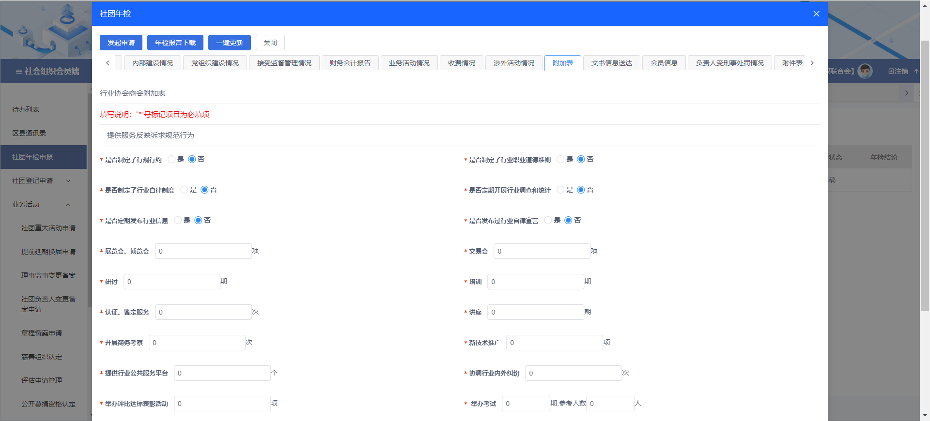Expand the 社团登记申请 sidebar menu
The height and width of the screenshot is (421, 930).
[x=68, y=181]
